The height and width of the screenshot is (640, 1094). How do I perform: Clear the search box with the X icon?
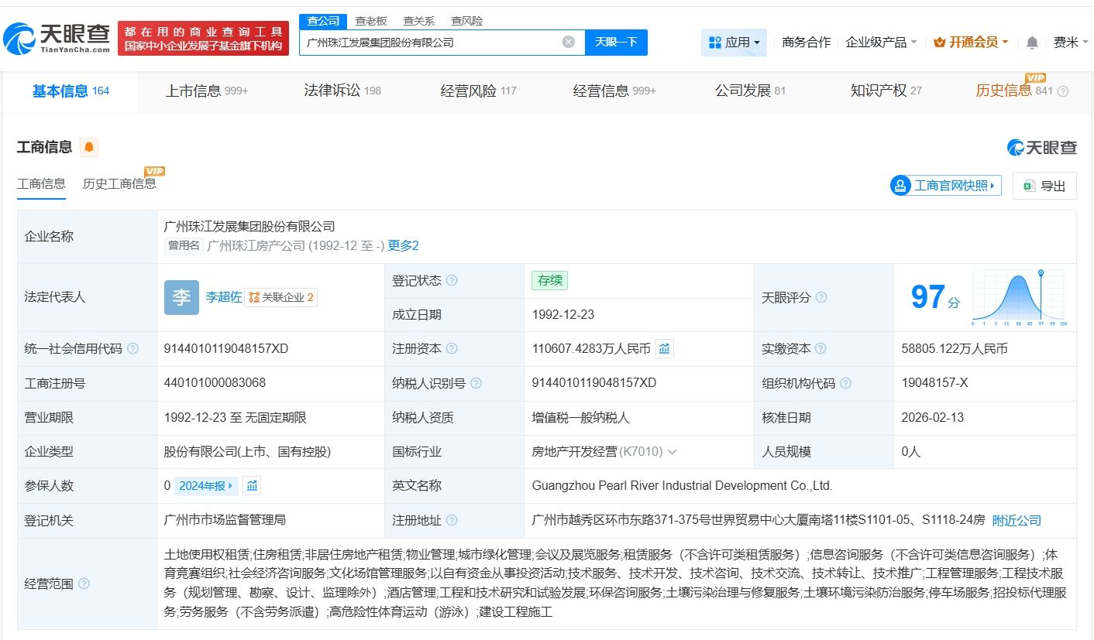click(x=568, y=43)
